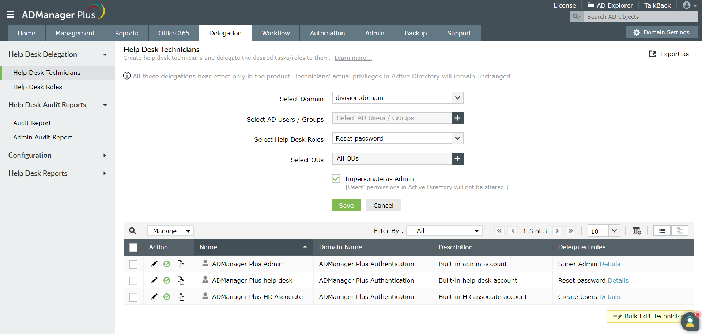Switch to the Workflow tab

click(x=276, y=33)
